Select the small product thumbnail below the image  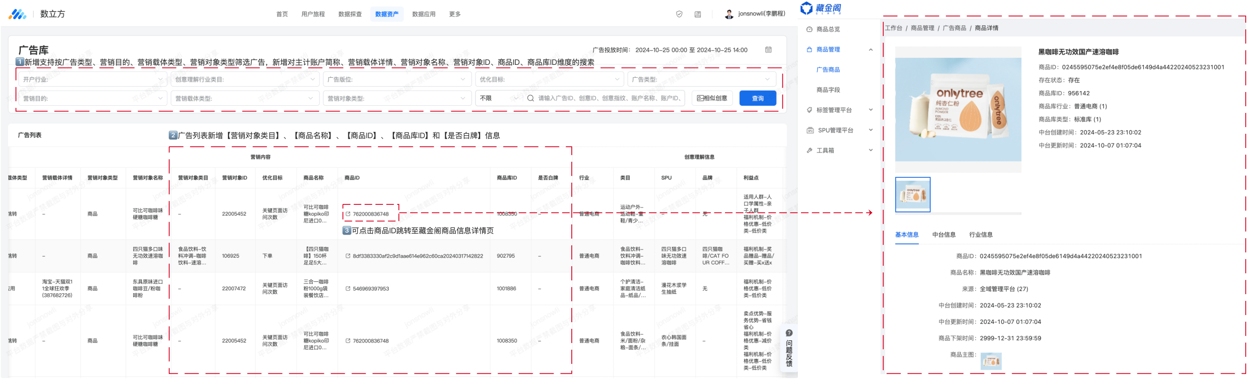(x=912, y=194)
